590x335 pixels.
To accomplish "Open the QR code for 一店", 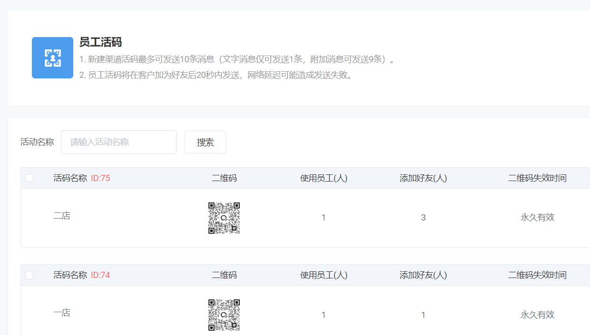I will pos(224,315).
